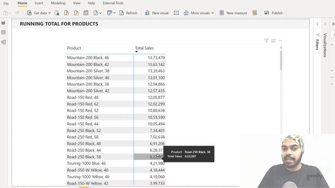The image size is (335, 188).
Task: Click the Power BI datasets icon
Action: point(66,13)
